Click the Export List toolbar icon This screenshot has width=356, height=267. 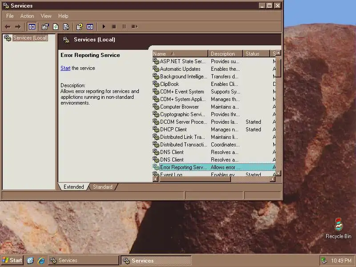[x=66, y=27]
